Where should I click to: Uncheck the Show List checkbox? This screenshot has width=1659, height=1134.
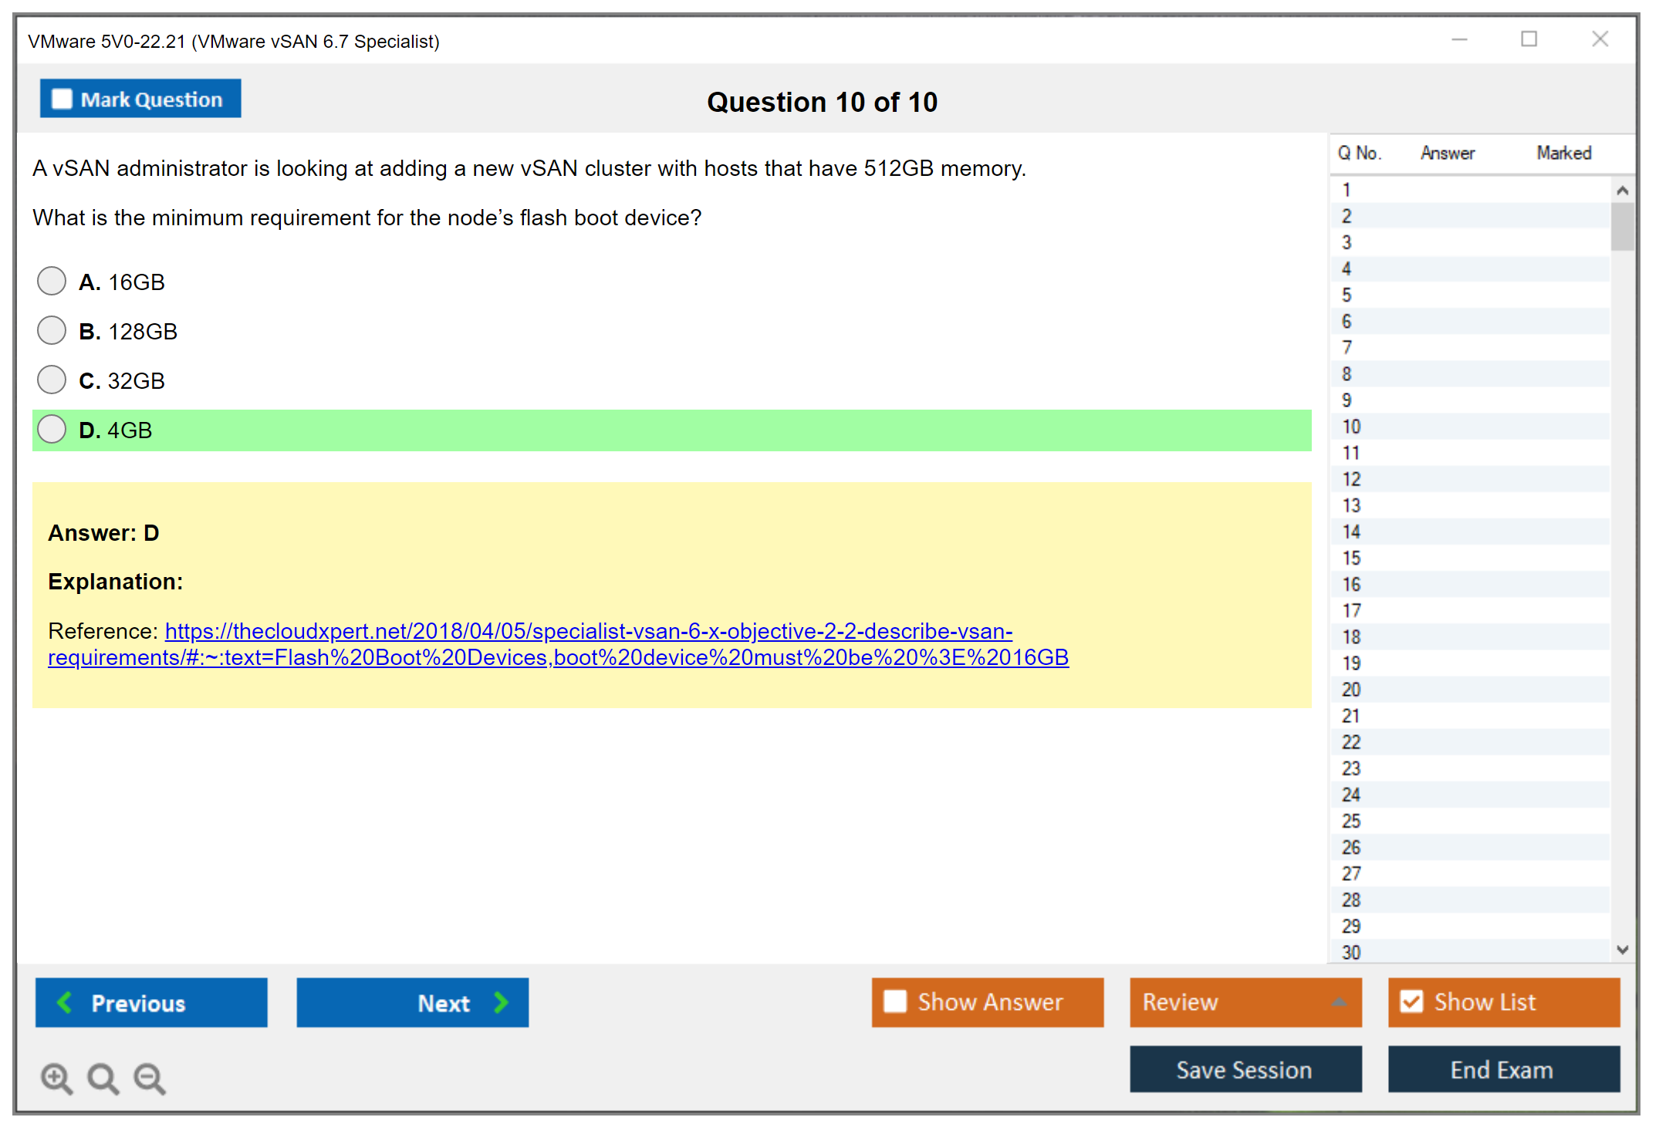point(1411,1001)
